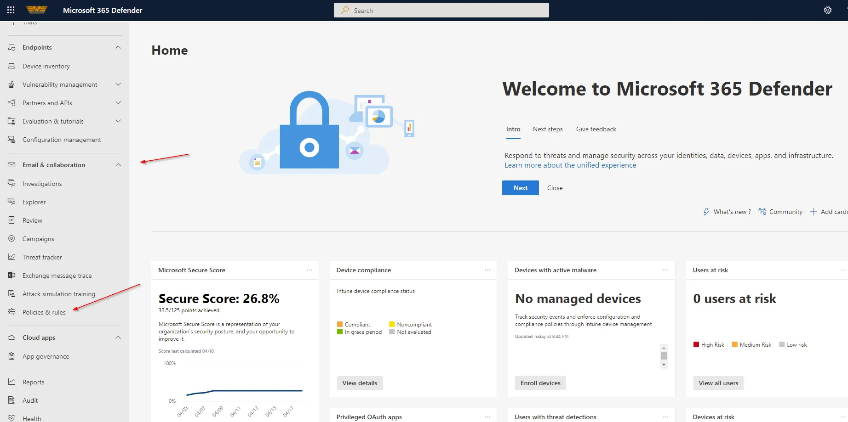
Task: Click the Reports chart icon
Action: pyautogui.click(x=11, y=382)
